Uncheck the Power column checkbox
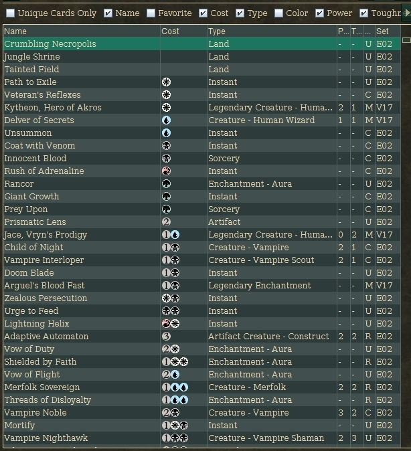 (x=319, y=13)
